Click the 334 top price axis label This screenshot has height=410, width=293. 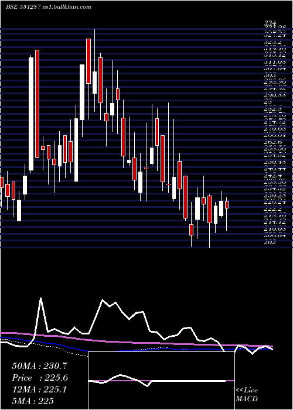(x=270, y=24)
